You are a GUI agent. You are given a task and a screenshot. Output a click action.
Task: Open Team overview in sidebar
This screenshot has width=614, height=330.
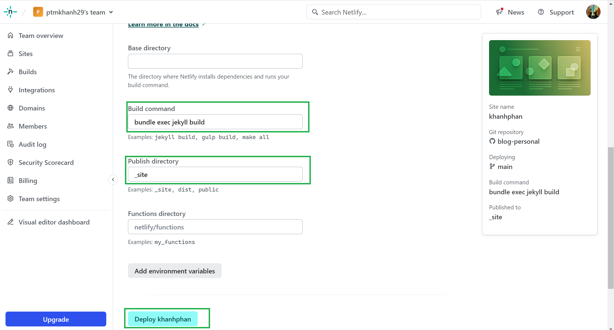tap(41, 36)
